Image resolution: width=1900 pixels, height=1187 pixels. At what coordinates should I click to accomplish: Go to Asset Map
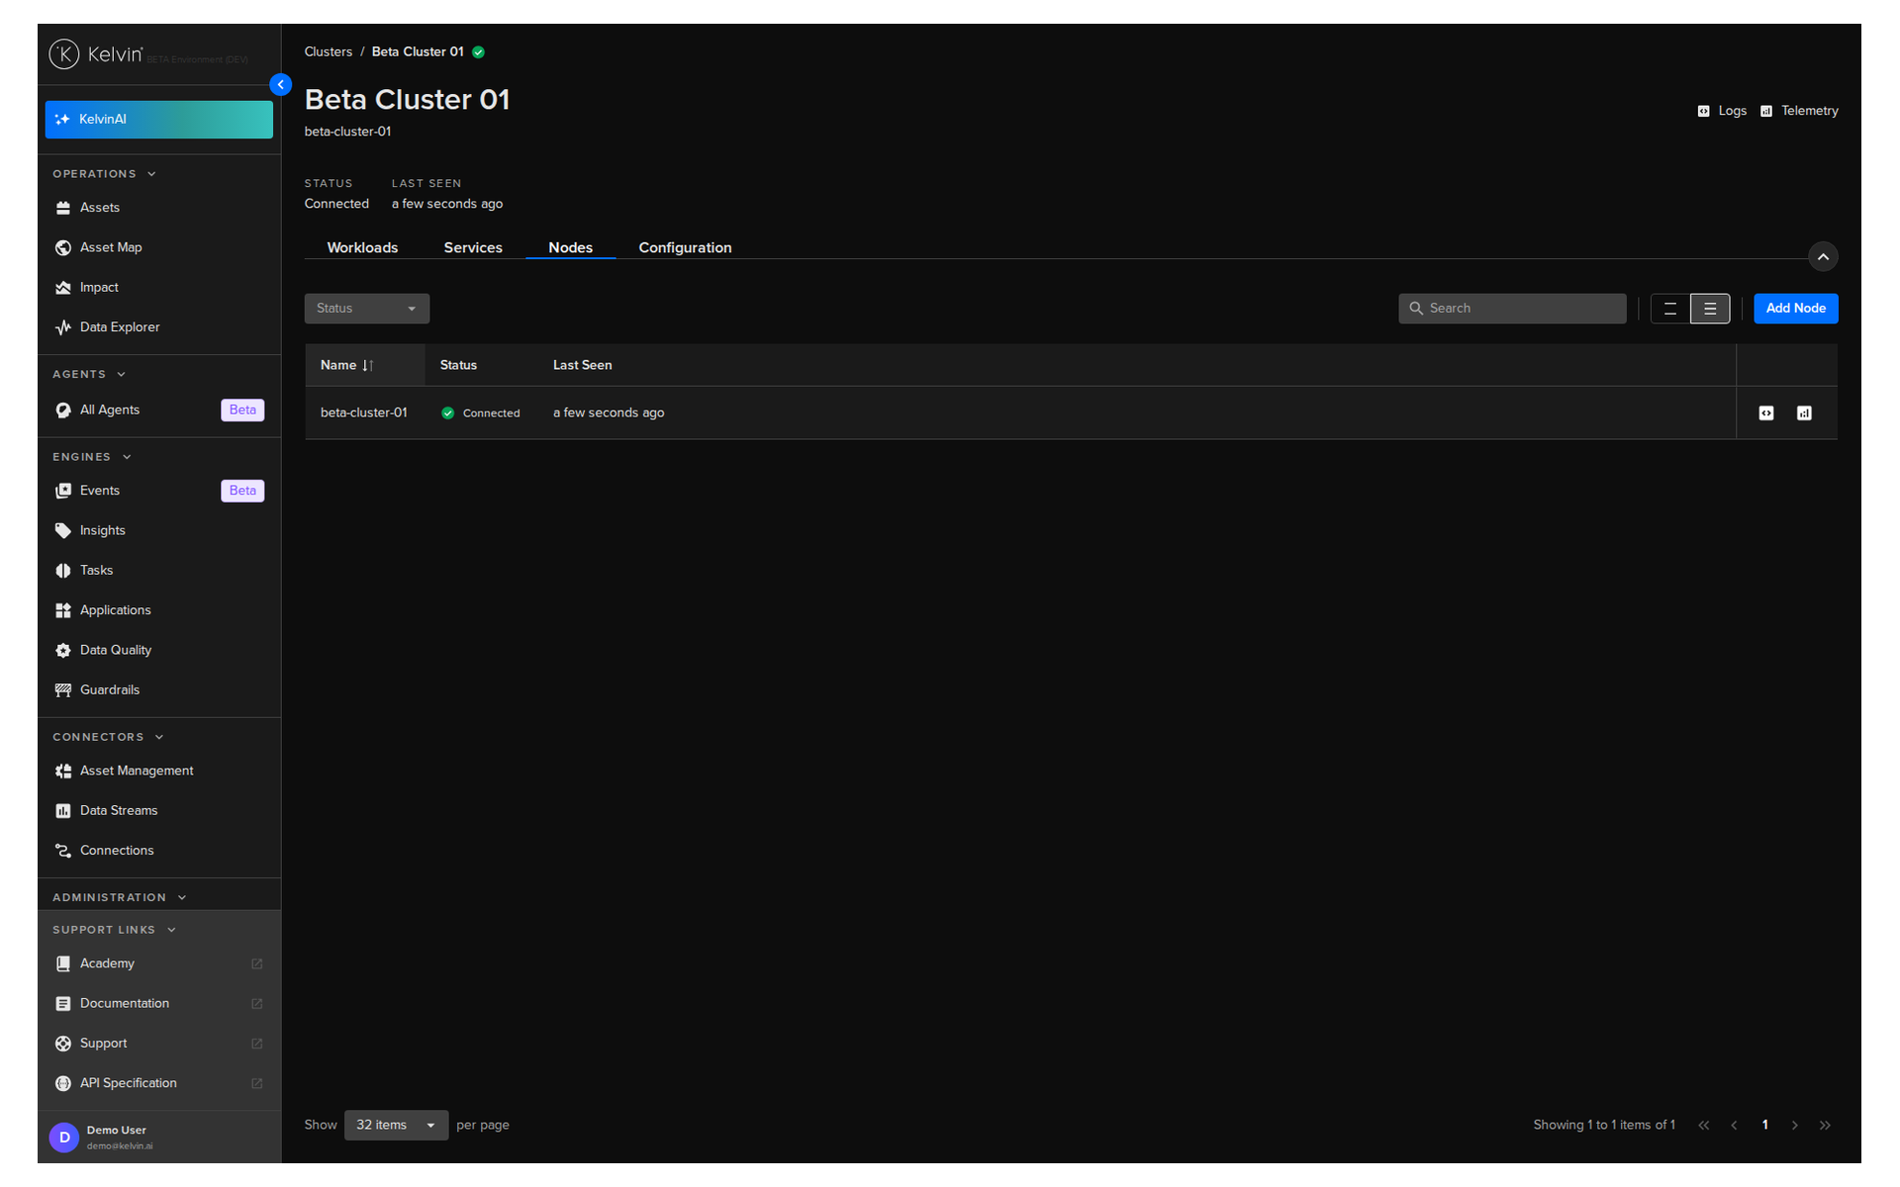coord(158,247)
